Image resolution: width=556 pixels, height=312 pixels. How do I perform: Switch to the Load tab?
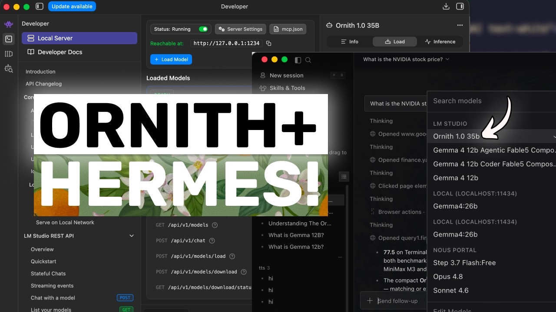pos(395,42)
